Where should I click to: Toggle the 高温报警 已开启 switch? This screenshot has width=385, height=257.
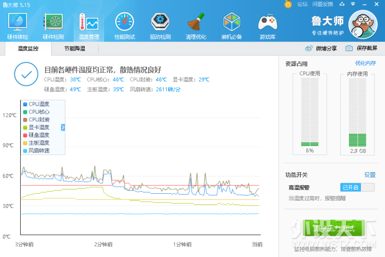point(357,188)
